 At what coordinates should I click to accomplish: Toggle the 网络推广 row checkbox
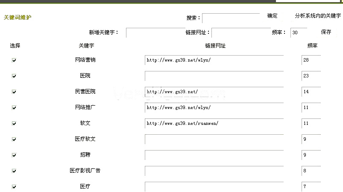tap(14, 108)
